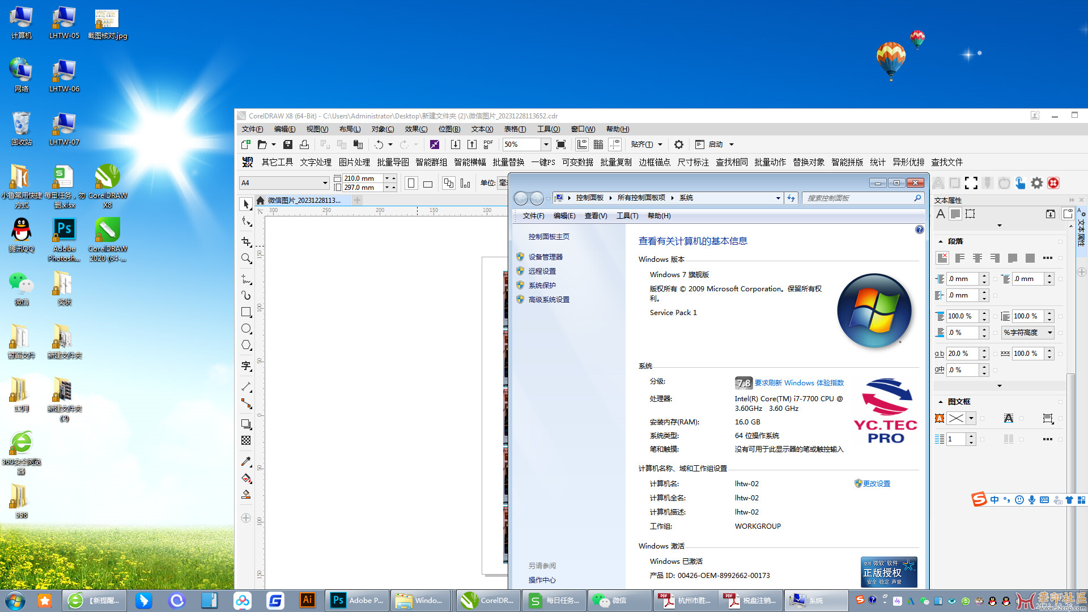The image size is (1088, 612).
Task: Click the Save floppy disk icon
Action: point(288,144)
